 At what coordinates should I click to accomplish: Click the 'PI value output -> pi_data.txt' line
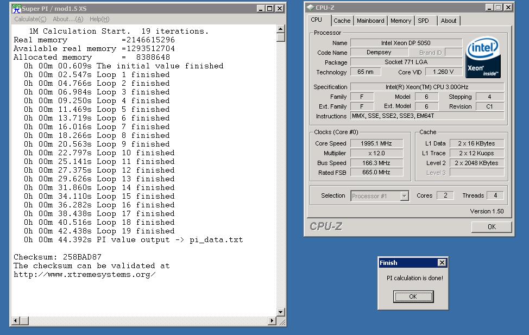coord(133,240)
